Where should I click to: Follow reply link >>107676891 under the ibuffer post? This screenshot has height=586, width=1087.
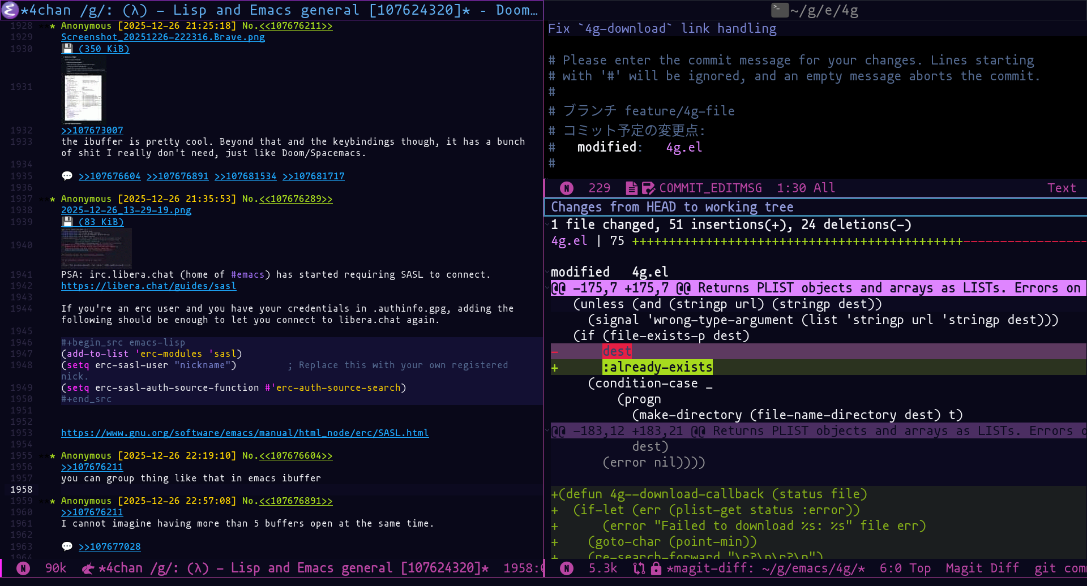[177, 176]
